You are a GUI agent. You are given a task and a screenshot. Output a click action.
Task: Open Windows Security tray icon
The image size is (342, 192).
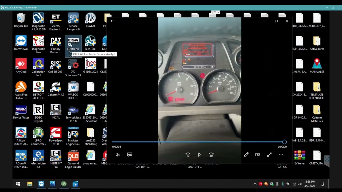272,184
